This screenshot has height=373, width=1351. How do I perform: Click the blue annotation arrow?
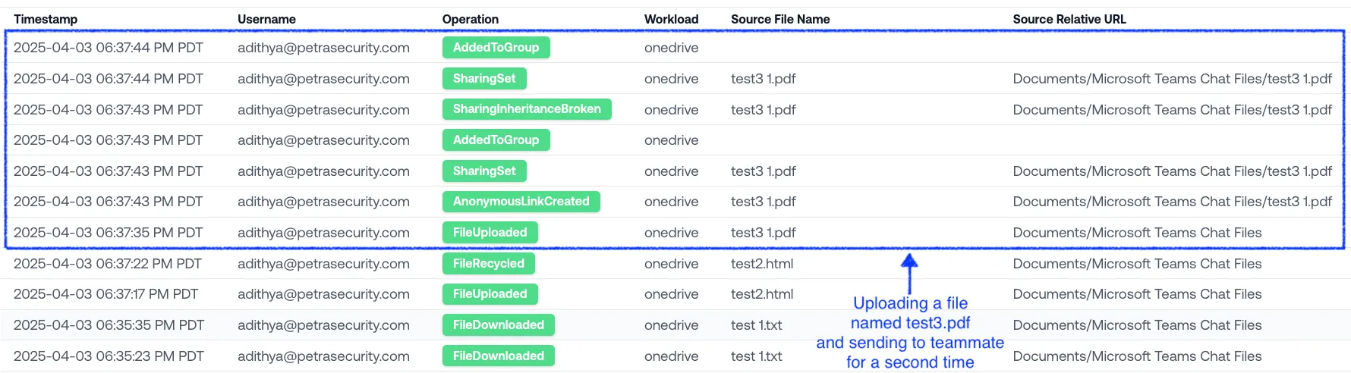pyautogui.click(x=909, y=274)
